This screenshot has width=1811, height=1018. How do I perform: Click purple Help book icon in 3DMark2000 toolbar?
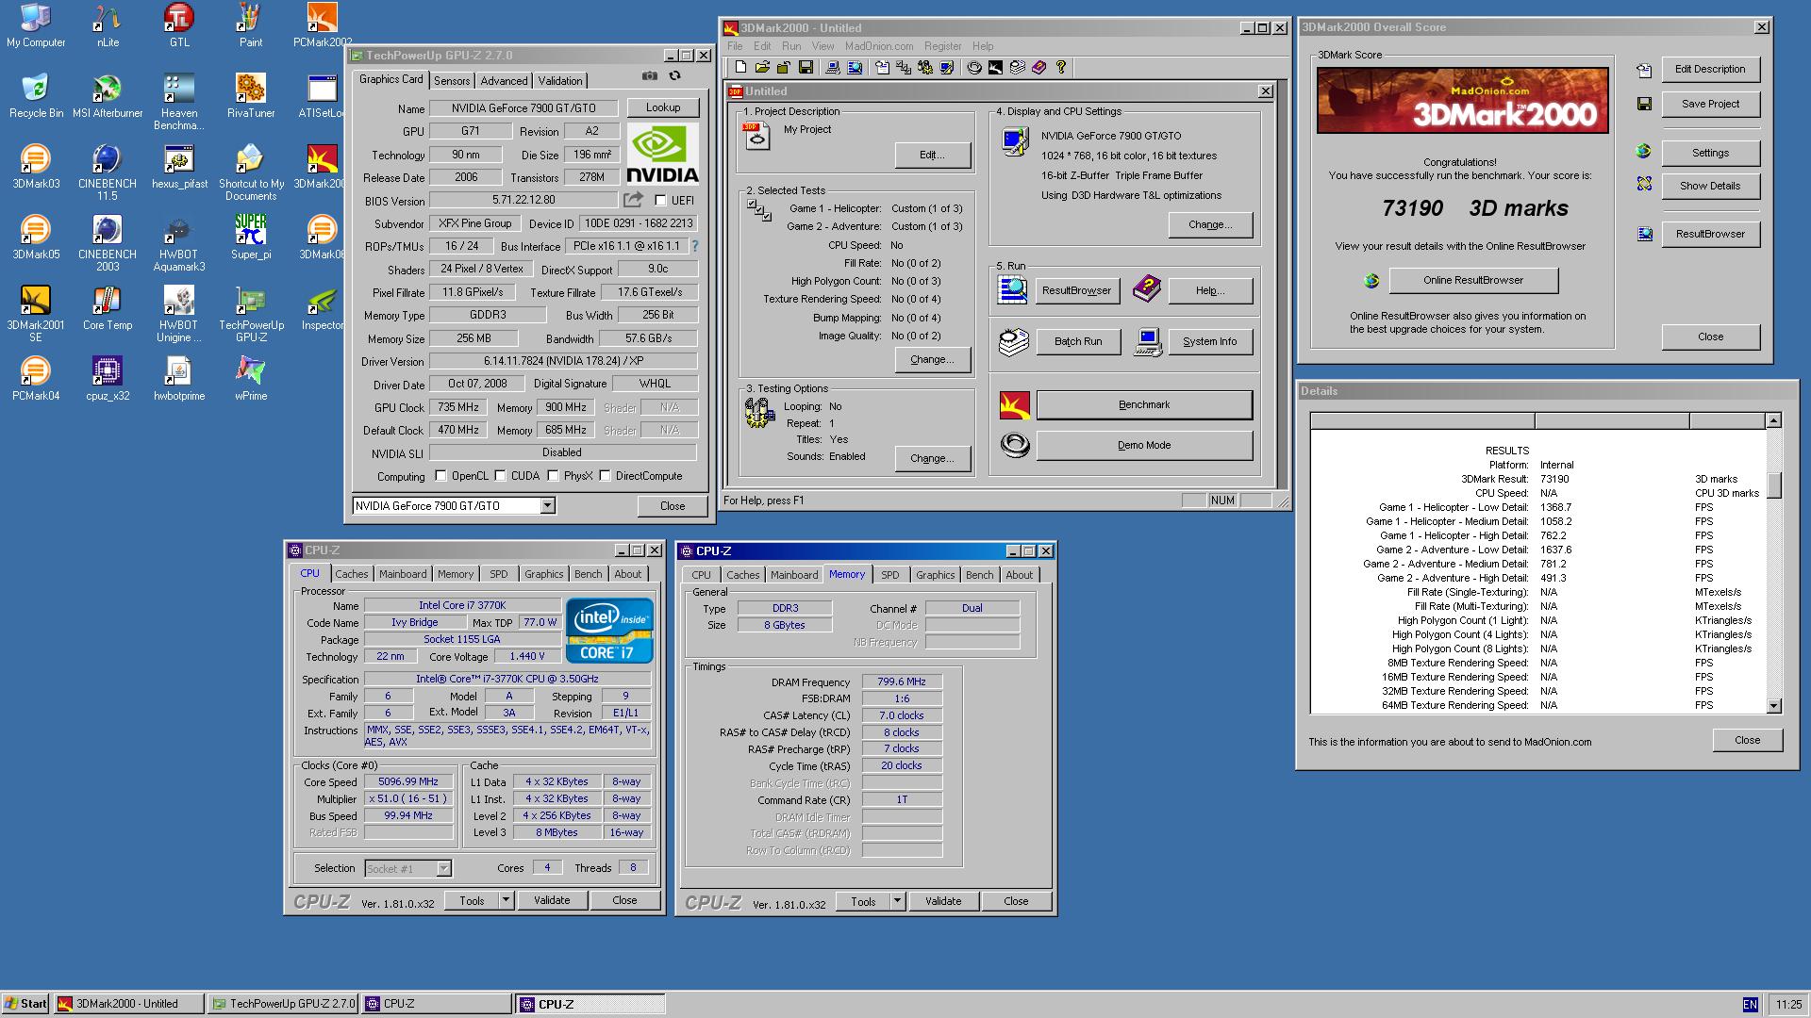[1039, 67]
